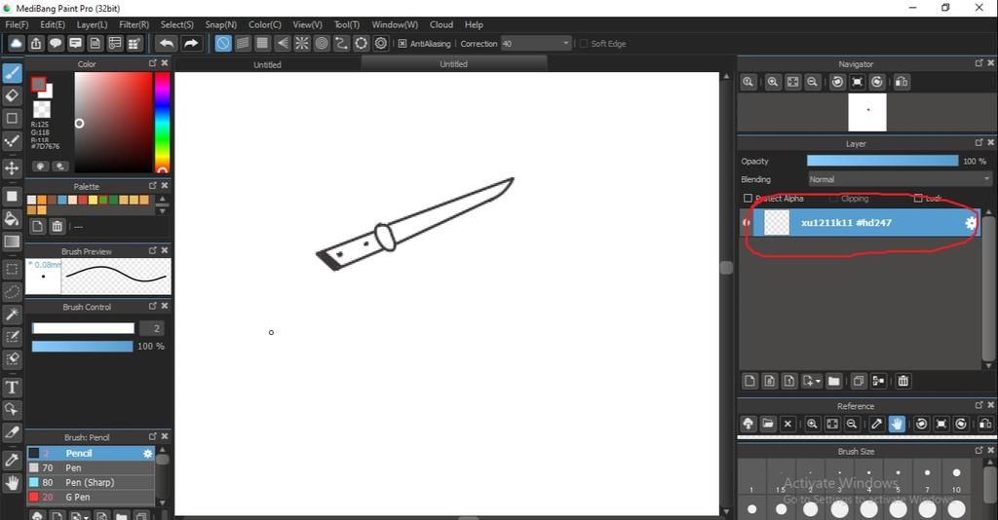
Task: Check the Protect Alpha option
Action: pos(748,199)
